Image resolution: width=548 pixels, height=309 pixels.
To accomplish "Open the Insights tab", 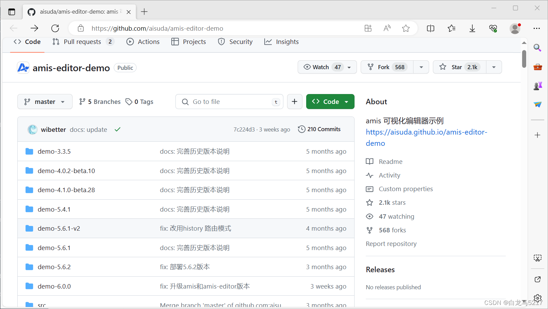I will tap(282, 42).
